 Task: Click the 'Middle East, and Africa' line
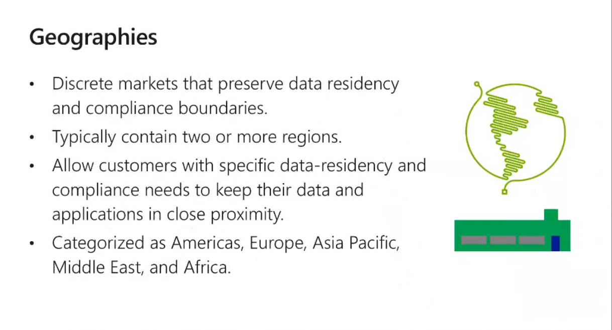[x=141, y=267]
